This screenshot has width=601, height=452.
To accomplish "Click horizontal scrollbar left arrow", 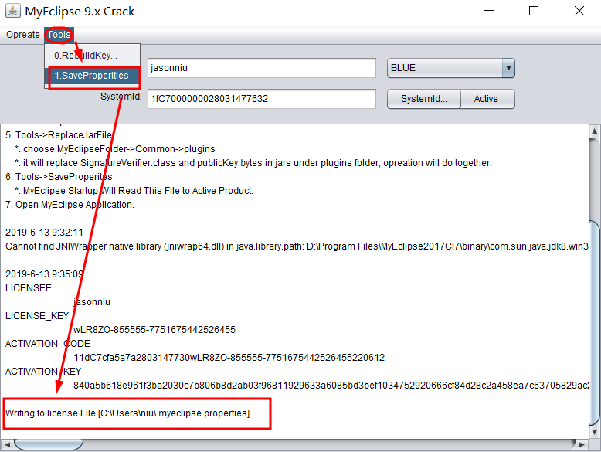I will tap(6, 445).
